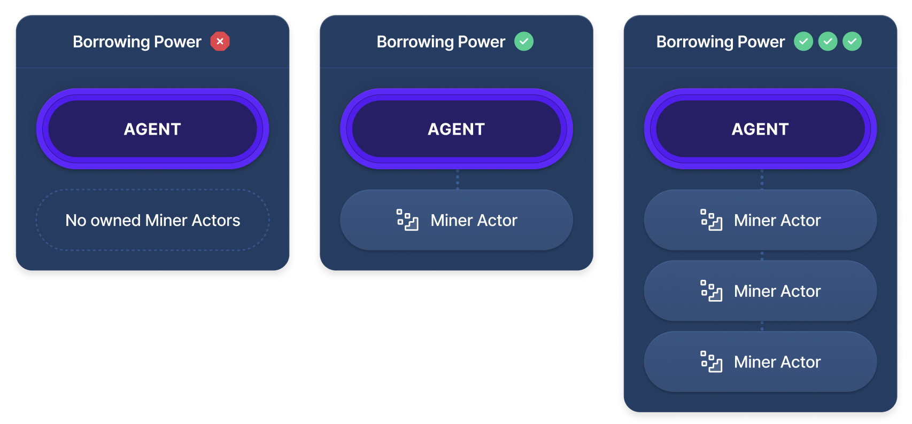Screen dimensions: 912x424
Task: Click the bottom miner icon in the right card
Action: pyautogui.click(x=711, y=362)
